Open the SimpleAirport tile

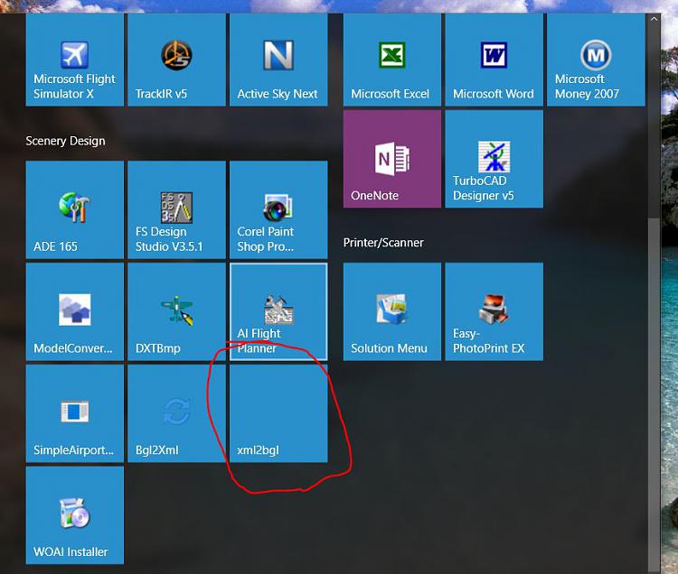pyautogui.click(x=75, y=413)
